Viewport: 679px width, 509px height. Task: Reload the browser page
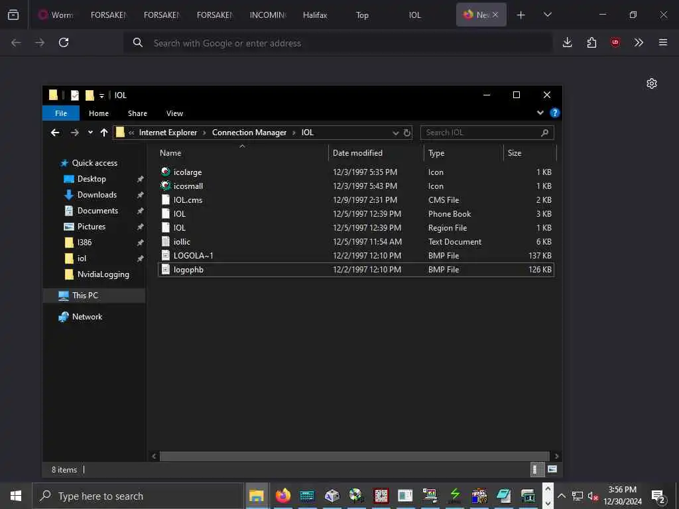pos(64,42)
